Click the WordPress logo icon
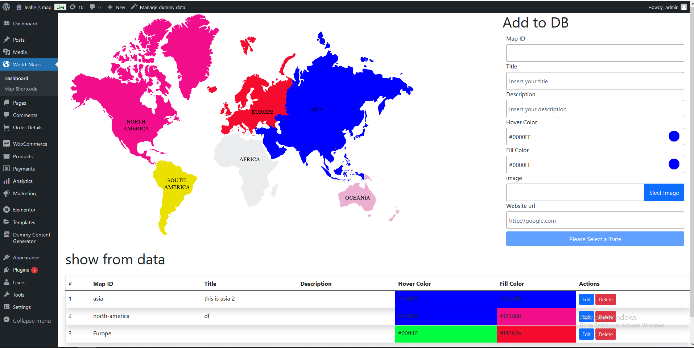 [6, 7]
